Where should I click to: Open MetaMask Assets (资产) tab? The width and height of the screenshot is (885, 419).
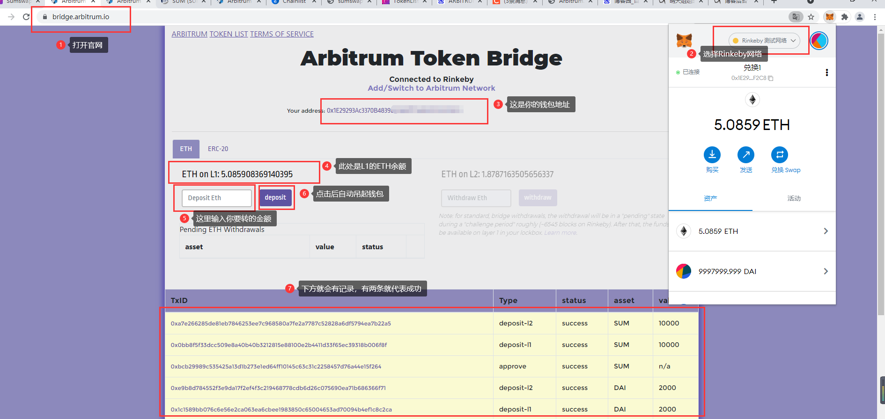[x=710, y=198]
